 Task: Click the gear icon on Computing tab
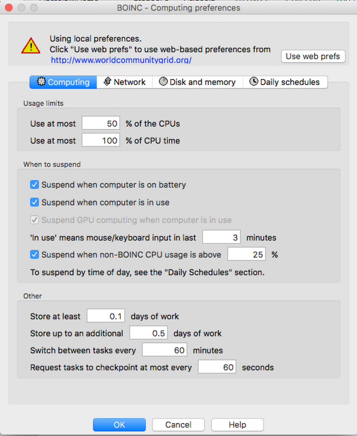pyautogui.click(x=41, y=82)
